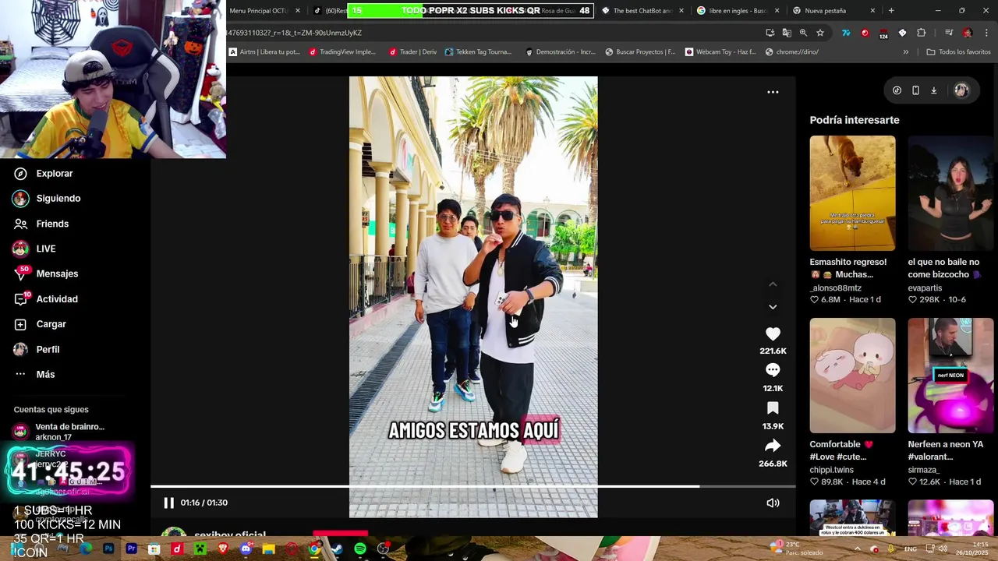Open Photoshop from the taskbar

pos(108,549)
